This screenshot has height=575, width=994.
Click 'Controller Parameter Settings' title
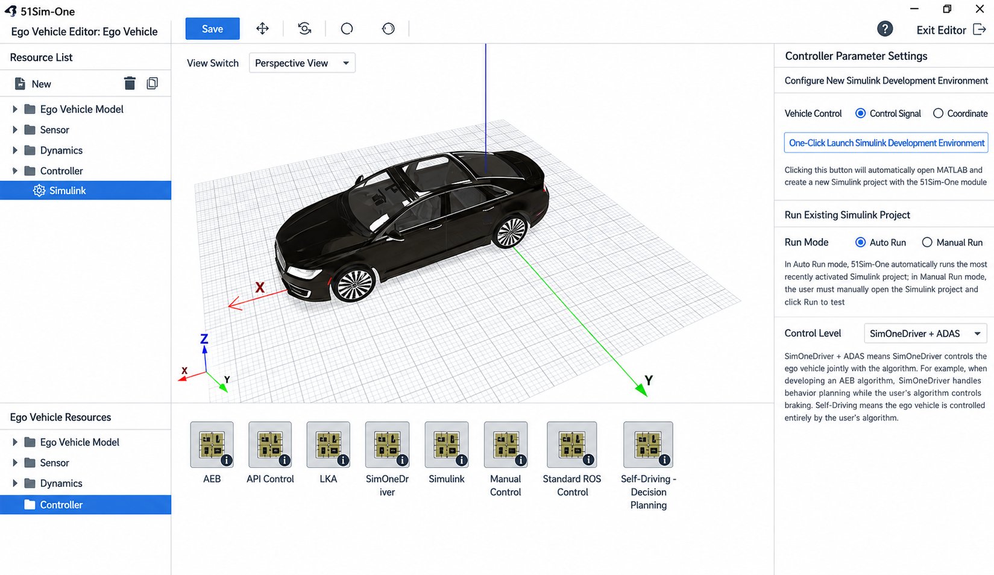(856, 56)
